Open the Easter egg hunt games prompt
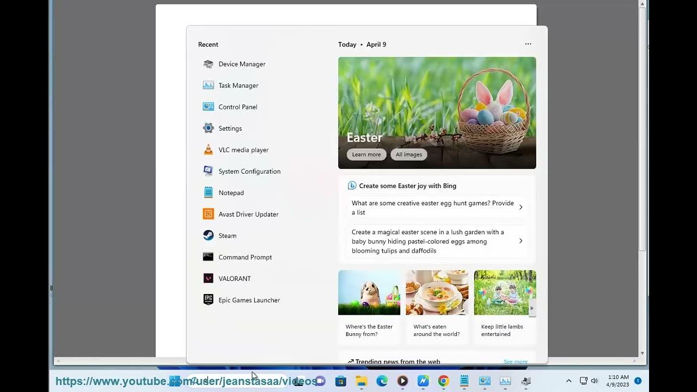The height and width of the screenshot is (392, 697). [437, 207]
